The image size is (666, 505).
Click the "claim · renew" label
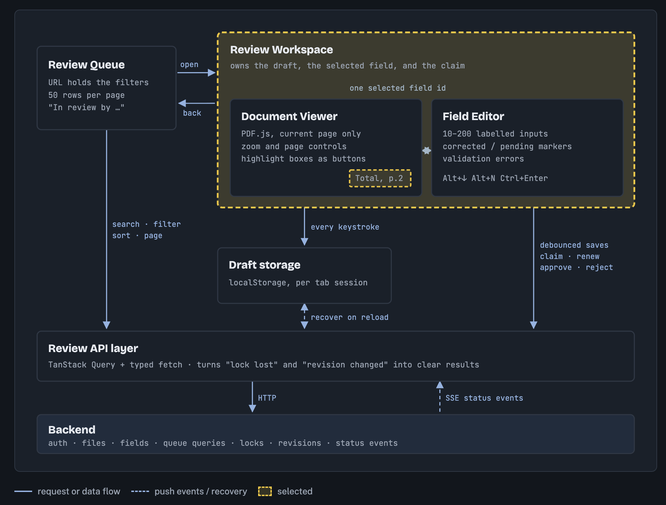click(x=570, y=256)
